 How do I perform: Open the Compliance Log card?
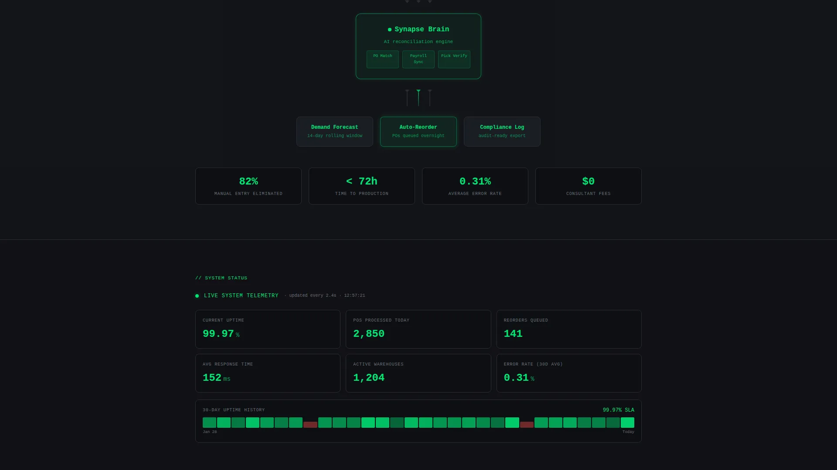(502, 131)
